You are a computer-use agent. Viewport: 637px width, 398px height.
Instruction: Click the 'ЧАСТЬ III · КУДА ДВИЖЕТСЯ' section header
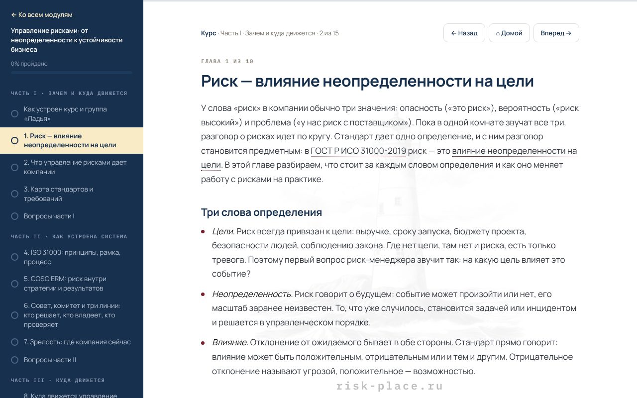tap(58, 380)
